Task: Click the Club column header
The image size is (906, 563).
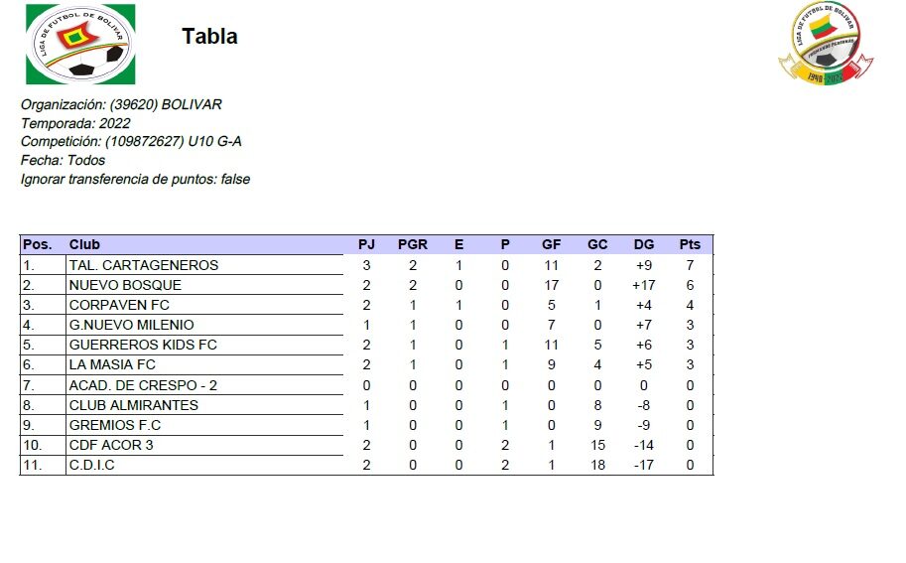Action: tap(84, 244)
